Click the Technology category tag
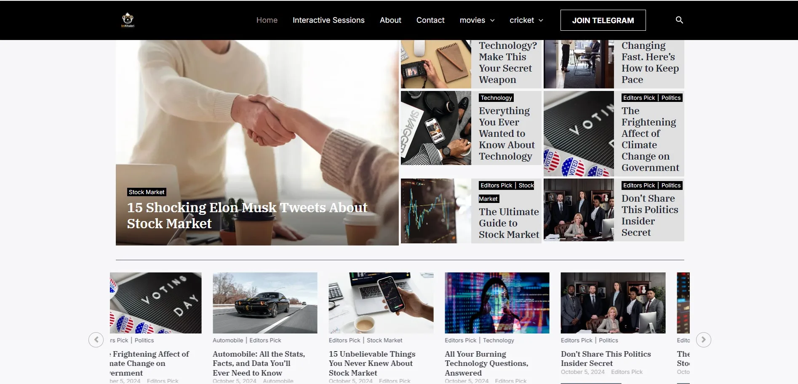Viewport: 798px width, 384px height. [496, 98]
